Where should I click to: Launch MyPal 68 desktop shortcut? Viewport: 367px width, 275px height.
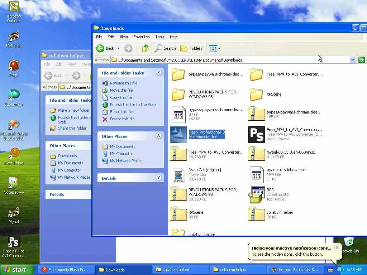point(14,39)
